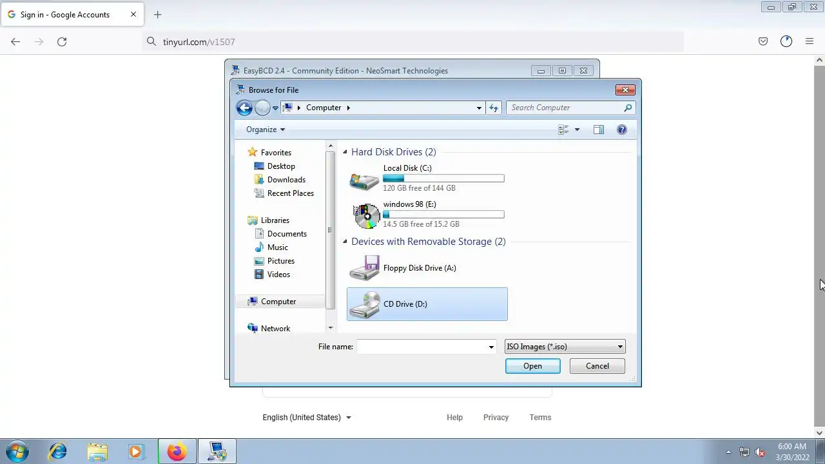
Task: Open the File name dropdown arrow
Action: pos(492,347)
